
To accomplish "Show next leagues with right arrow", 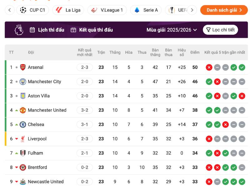I will (192, 10).
